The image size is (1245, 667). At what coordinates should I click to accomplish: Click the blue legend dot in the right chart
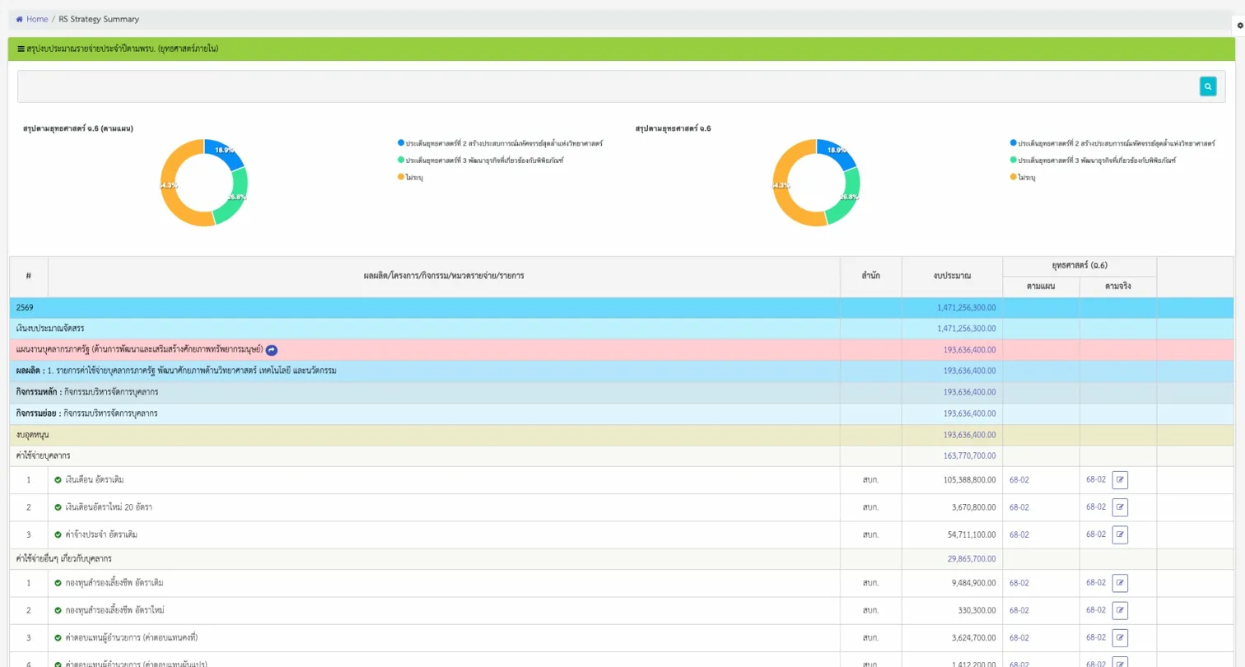coord(1013,143)
